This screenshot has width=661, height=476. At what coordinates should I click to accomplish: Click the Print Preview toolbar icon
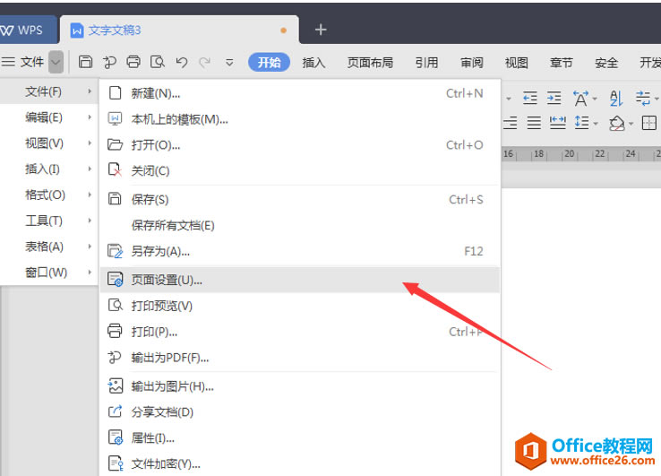[x=158, y=62]
